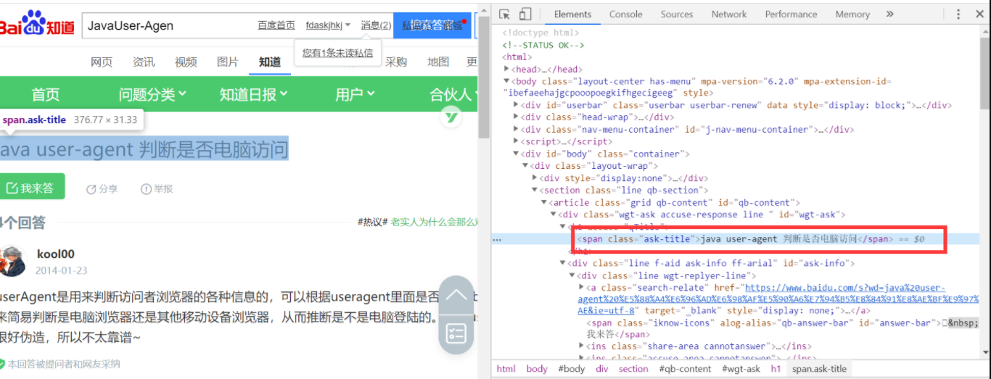Expand nav-menu-container div node
This screenshot has width=991, height=379.
click(516, 130)
